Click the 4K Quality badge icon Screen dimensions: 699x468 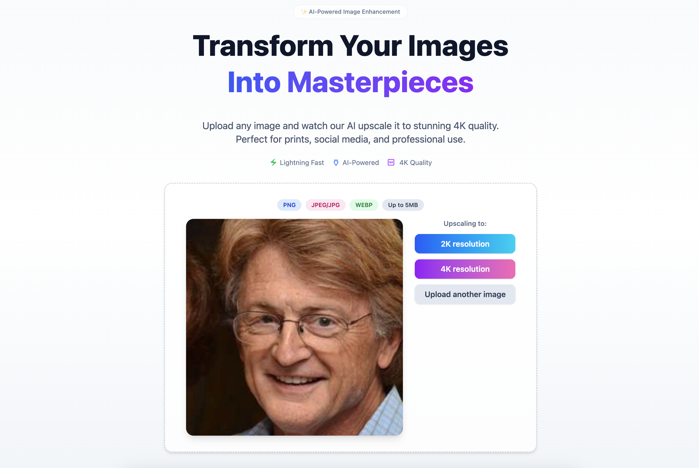click(391, 162)
